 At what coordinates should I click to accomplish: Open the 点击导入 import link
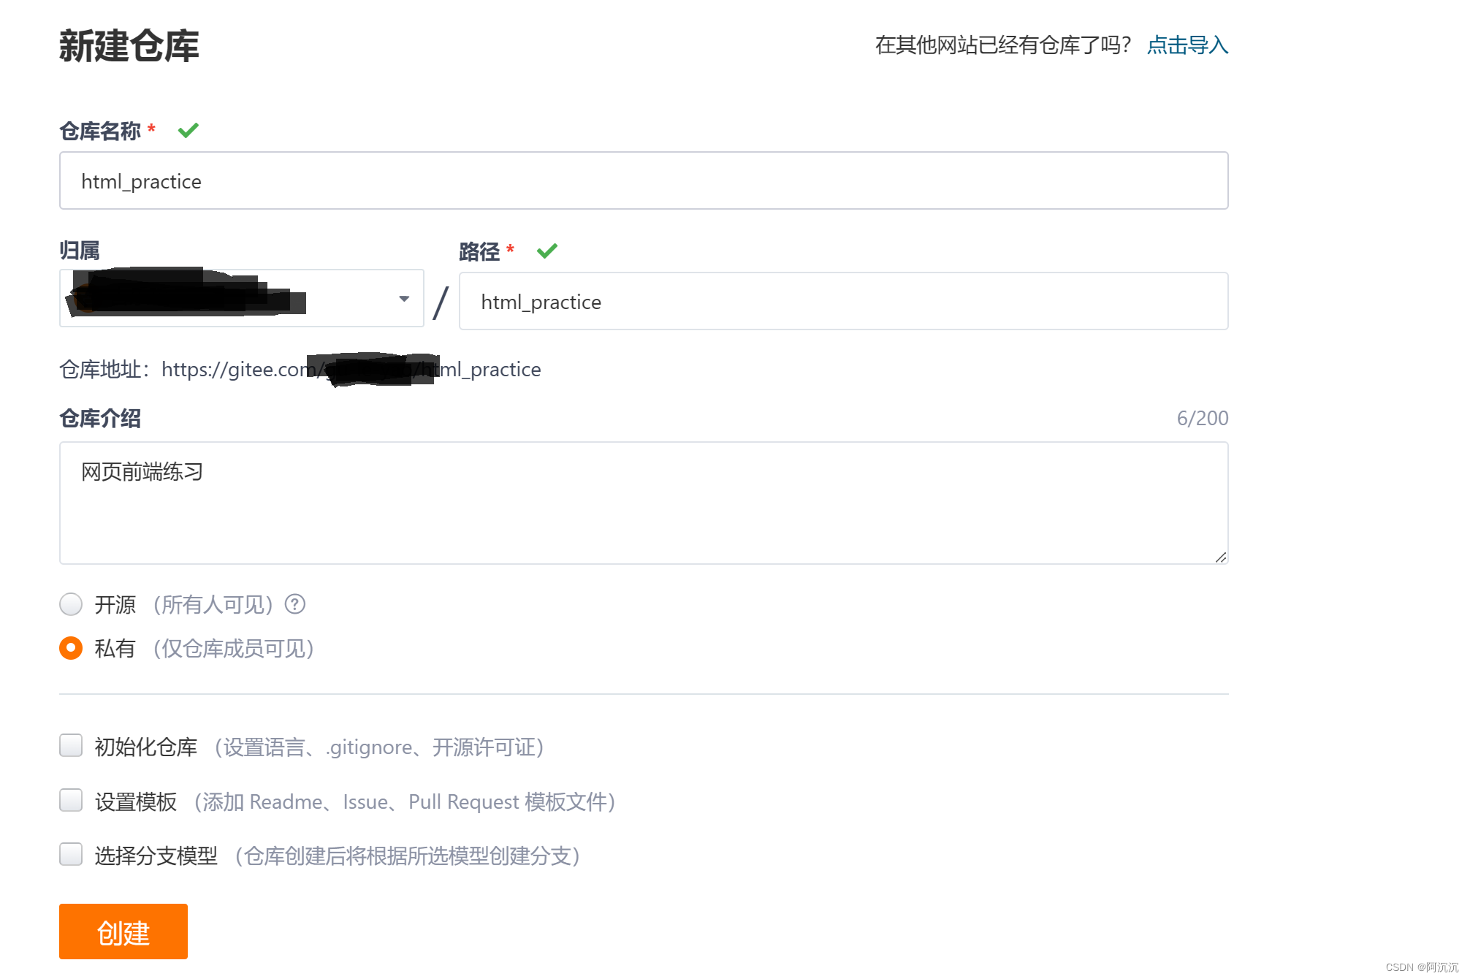coord(1187,45)
